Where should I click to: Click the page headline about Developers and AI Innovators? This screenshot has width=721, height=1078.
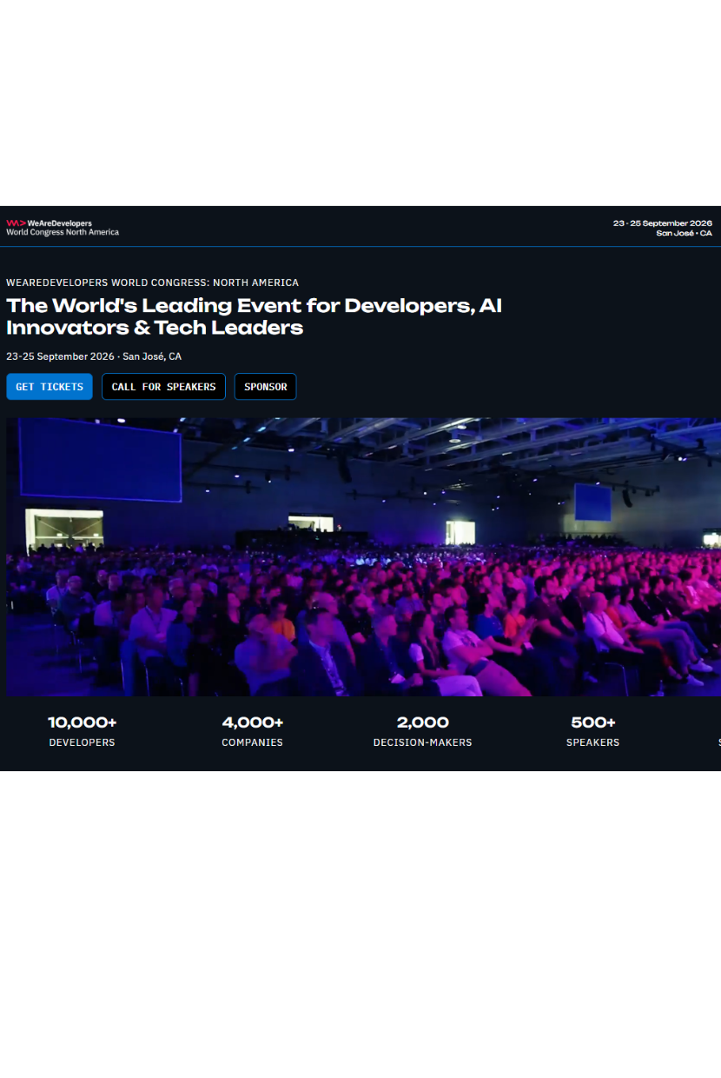[x=254, y=316]
